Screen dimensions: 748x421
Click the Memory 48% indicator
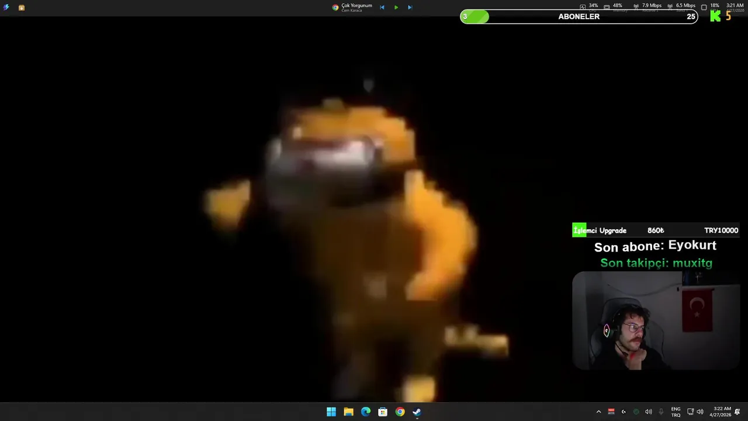click(x=616, y=7)
